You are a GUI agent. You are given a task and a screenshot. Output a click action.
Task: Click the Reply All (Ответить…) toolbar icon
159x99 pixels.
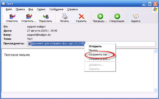(29, 16)
